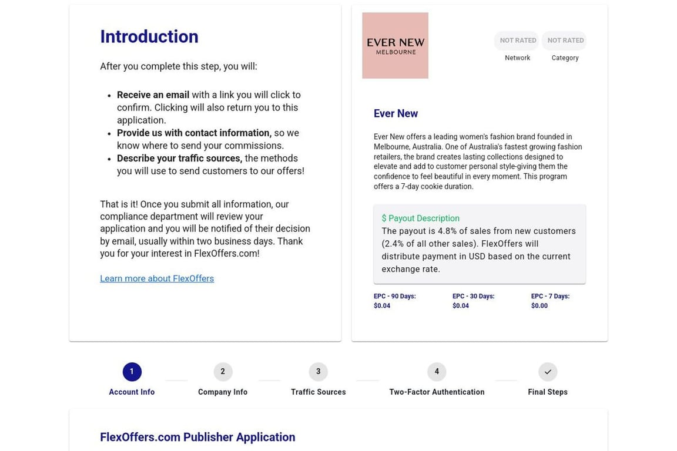Select step 3 circle icon
The width and height of the screenshot is (677, 451).
(318, 372)
